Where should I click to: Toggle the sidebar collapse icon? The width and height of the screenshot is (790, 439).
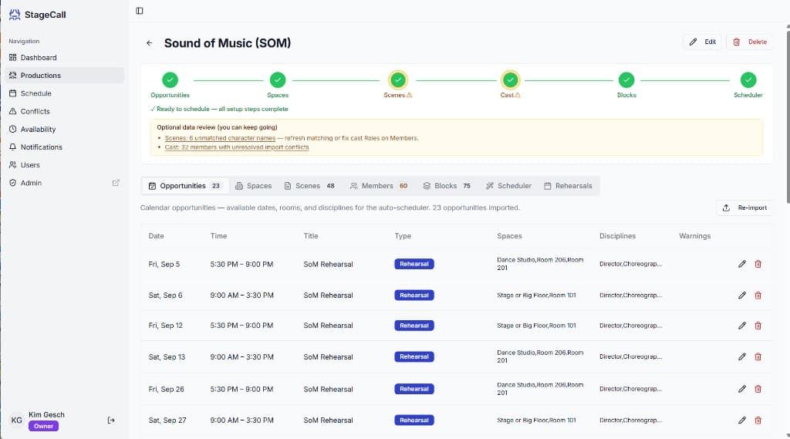(x=140, y=11)
